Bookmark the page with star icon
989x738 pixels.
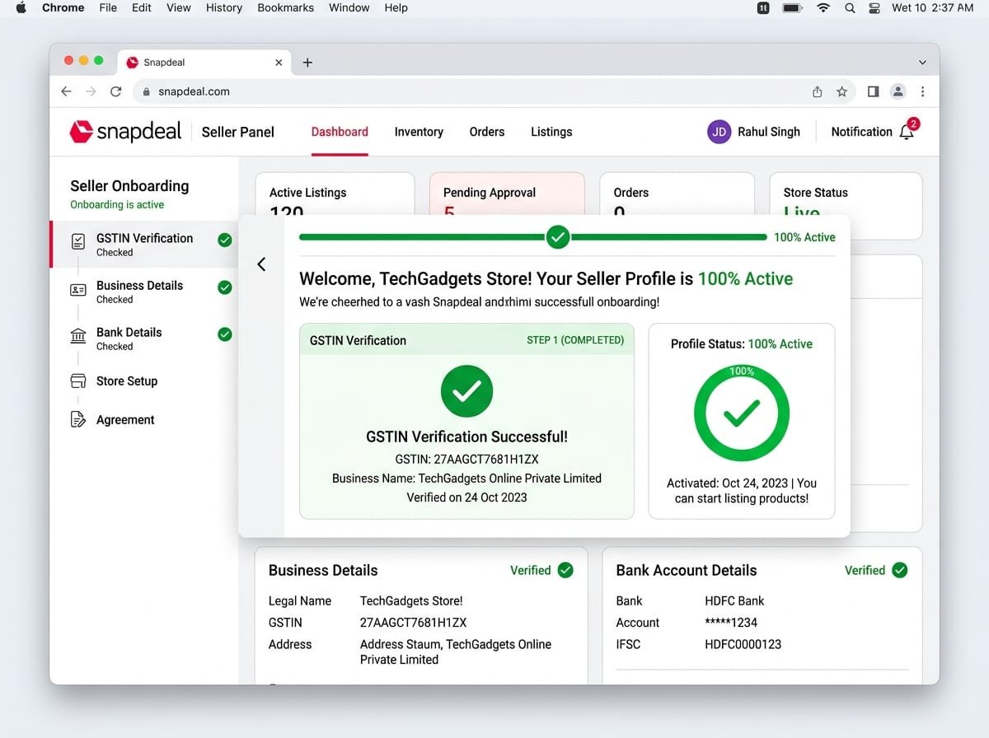tap(841, 91)
